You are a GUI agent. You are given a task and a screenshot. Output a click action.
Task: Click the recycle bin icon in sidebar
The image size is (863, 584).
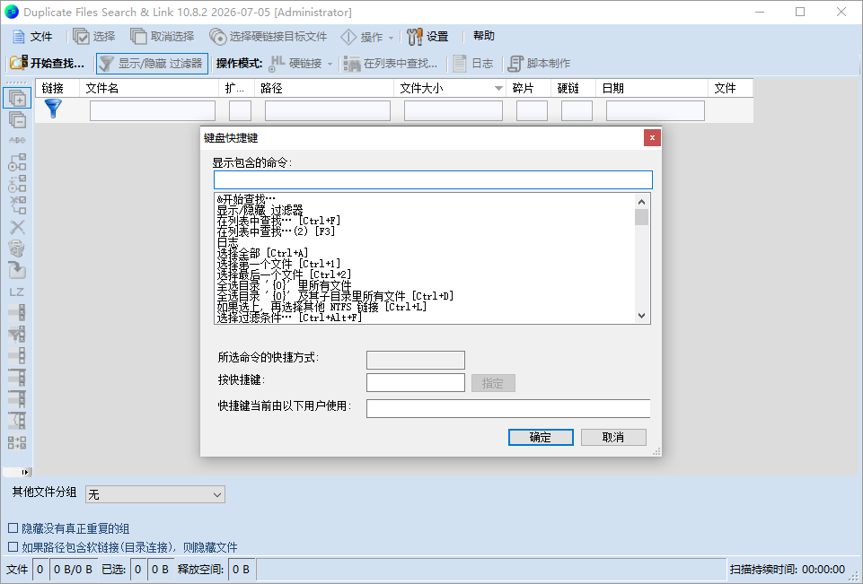(x=17, y=248)
